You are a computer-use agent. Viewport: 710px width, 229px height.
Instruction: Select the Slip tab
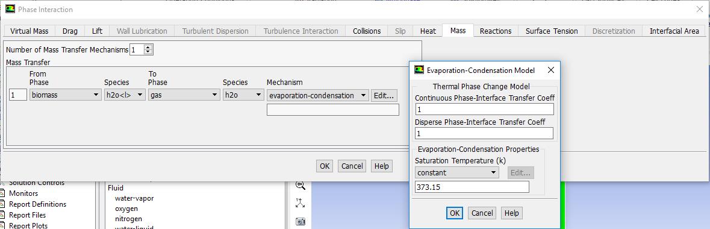[400, 31]
